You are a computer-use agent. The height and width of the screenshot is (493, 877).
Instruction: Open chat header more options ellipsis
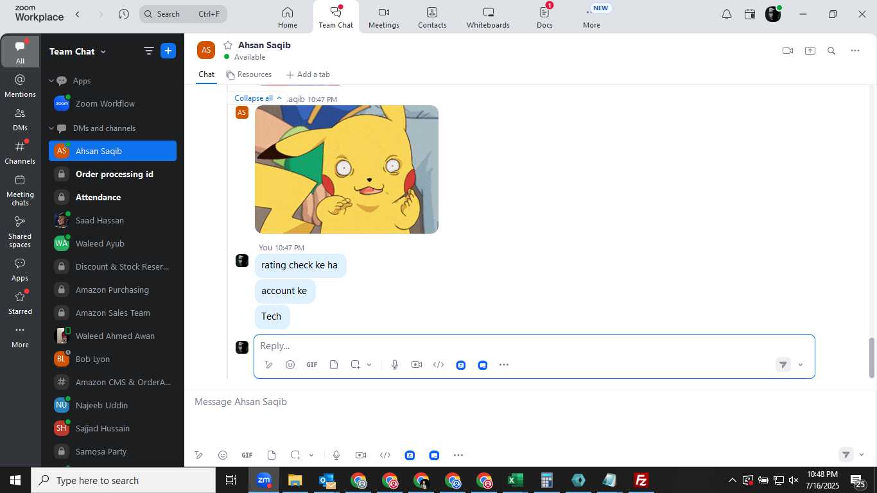(855, 51)
